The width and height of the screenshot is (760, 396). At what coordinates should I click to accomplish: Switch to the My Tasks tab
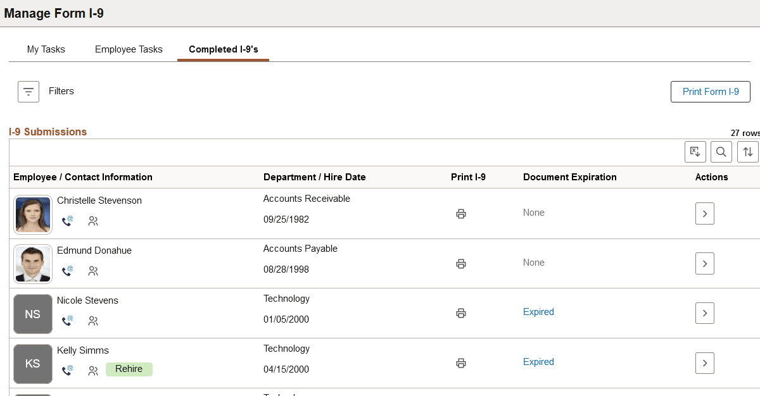pyautogui.click(x=46, y=49)
